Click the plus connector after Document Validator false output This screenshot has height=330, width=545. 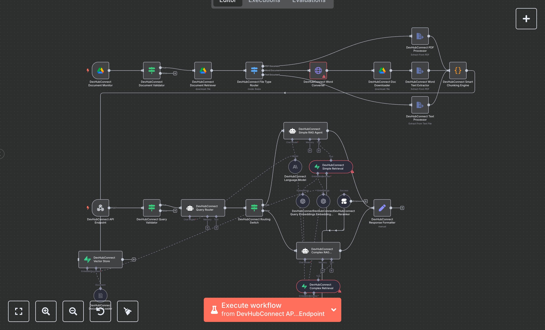coord(175,73)
